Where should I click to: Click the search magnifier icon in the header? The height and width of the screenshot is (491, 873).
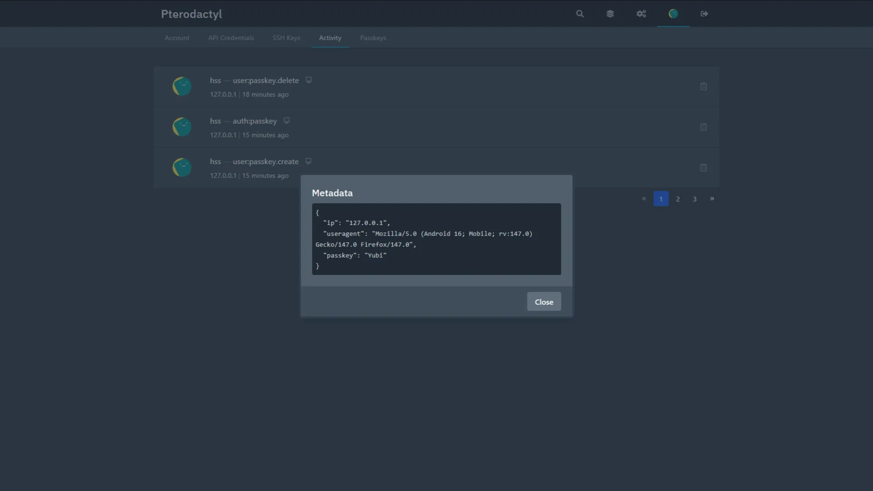(x=580, y=14)
